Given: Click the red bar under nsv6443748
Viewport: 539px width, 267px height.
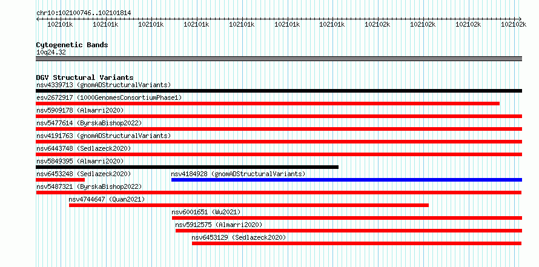Looking at the screenshot, I should click(x=279, y=154).
